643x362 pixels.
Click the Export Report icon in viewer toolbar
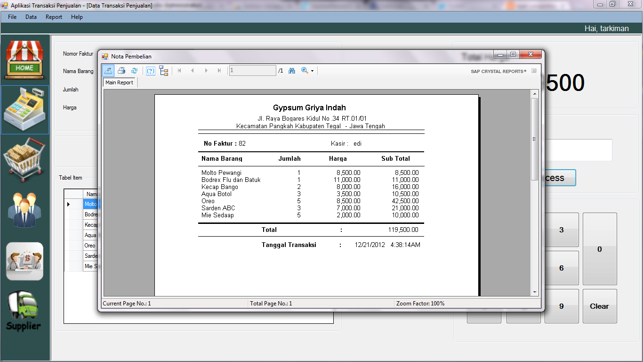click(109, 71)
